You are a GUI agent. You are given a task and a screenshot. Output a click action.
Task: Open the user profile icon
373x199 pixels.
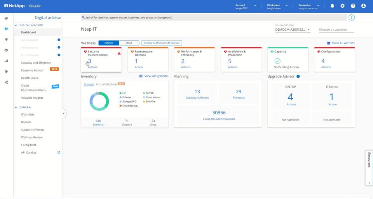363,6
